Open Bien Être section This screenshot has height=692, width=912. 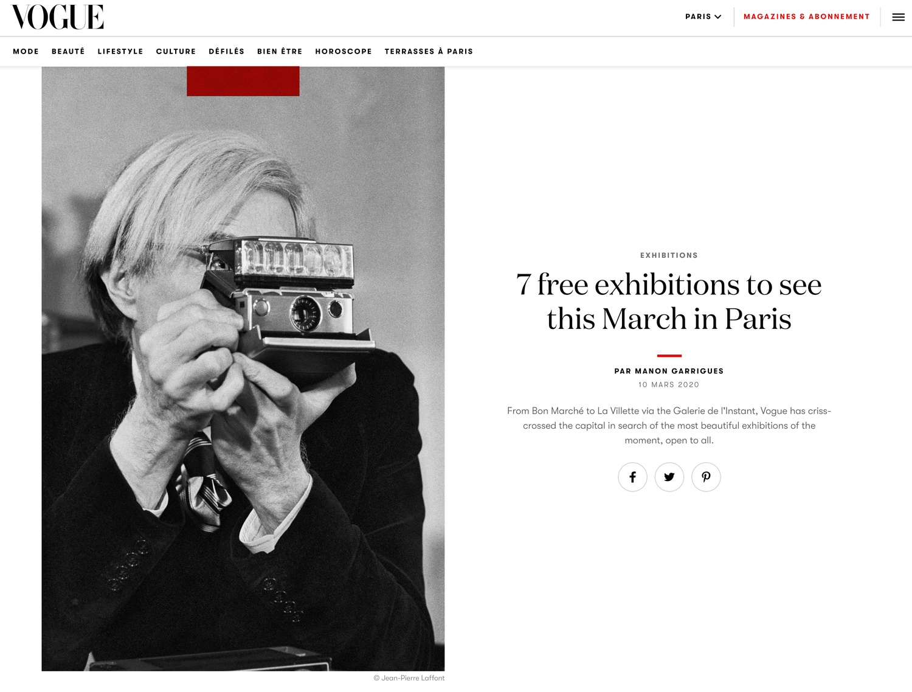280,51
